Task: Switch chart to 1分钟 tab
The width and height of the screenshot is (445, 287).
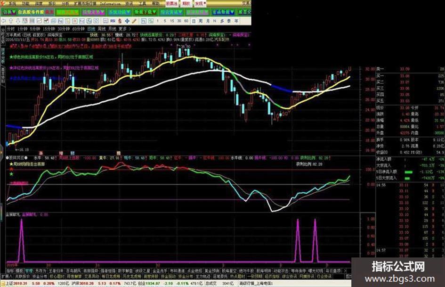Action: (22, 29)
